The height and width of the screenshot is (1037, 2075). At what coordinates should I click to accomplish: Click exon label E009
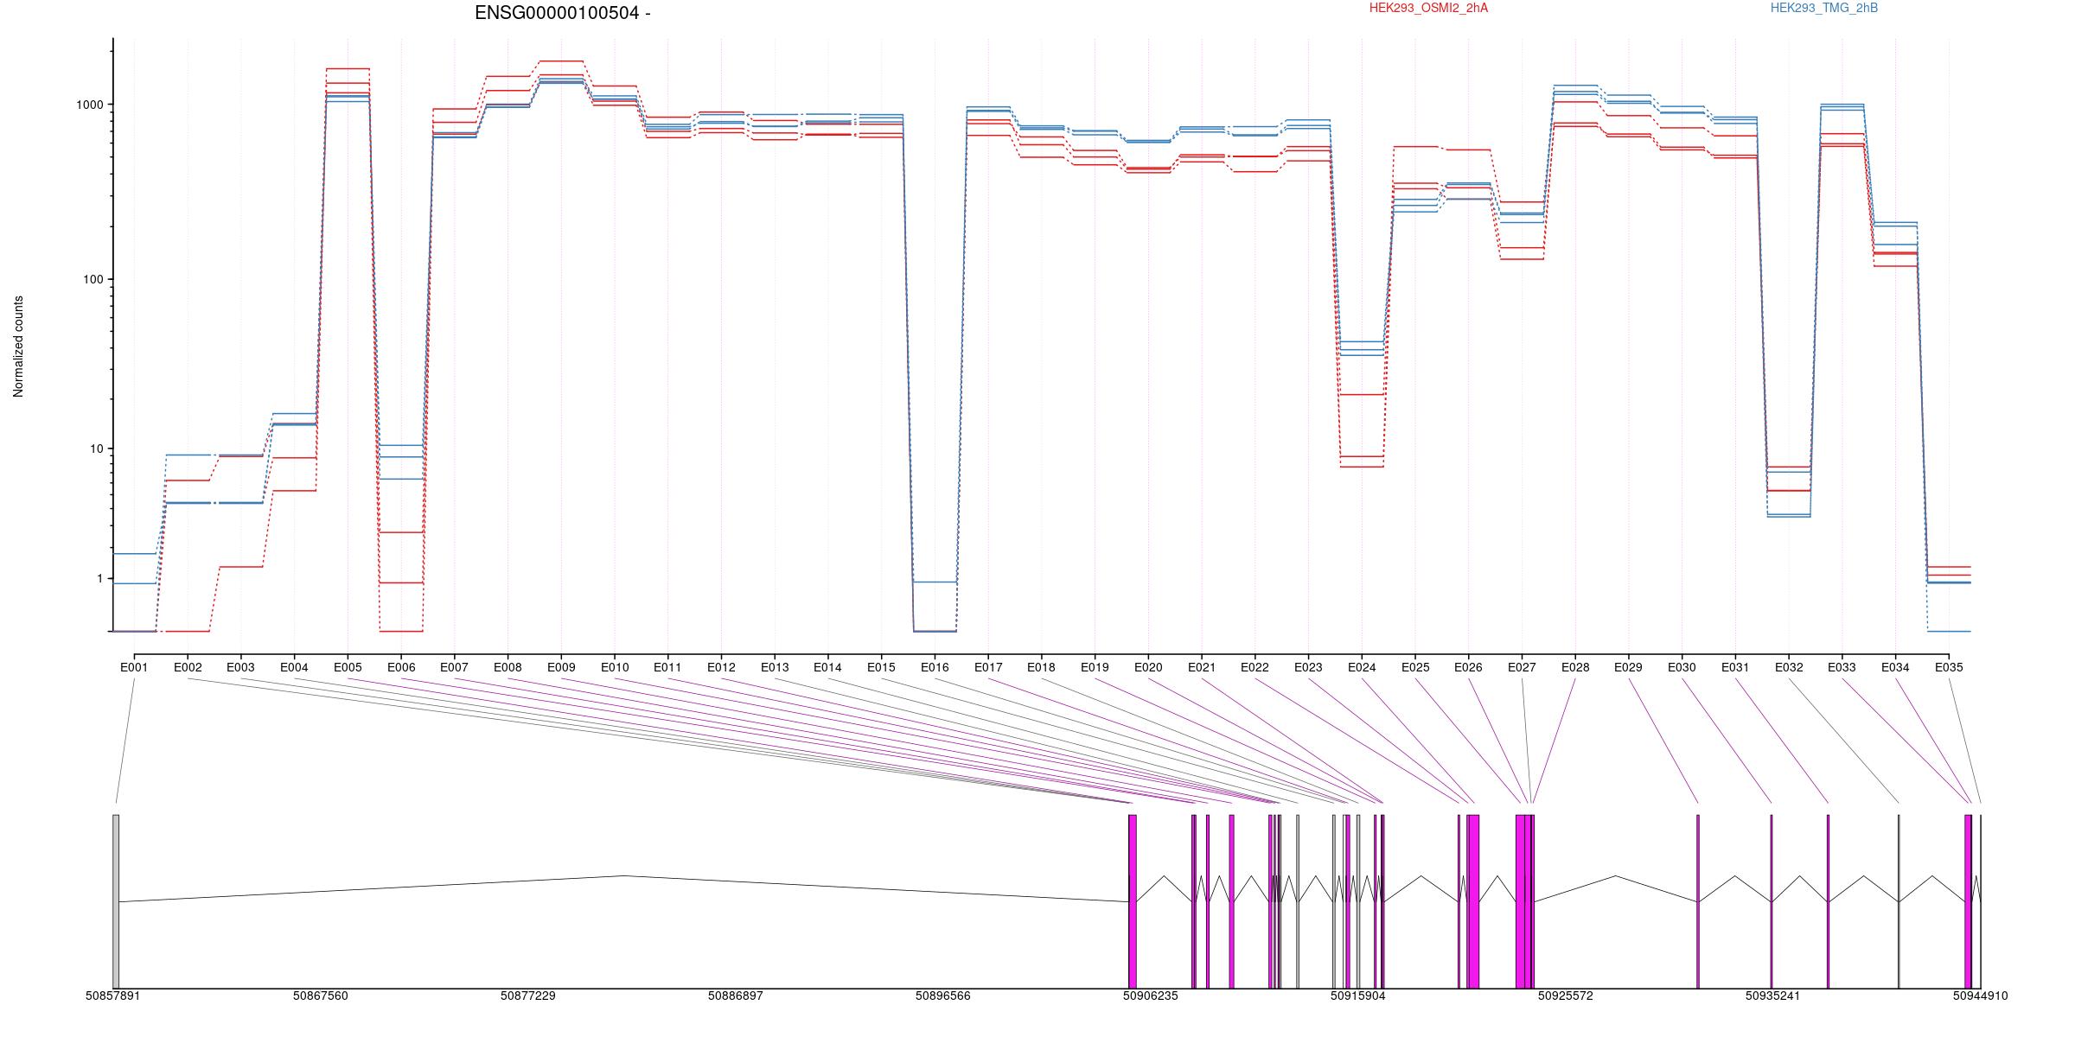(x=561, y=667)
